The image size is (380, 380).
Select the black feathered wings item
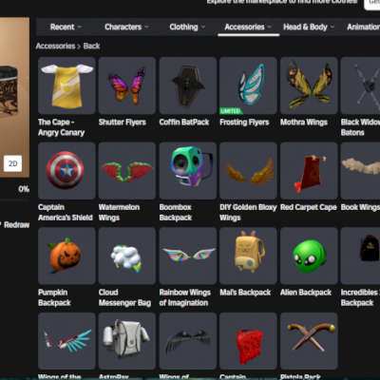click(x=188, y=341)
